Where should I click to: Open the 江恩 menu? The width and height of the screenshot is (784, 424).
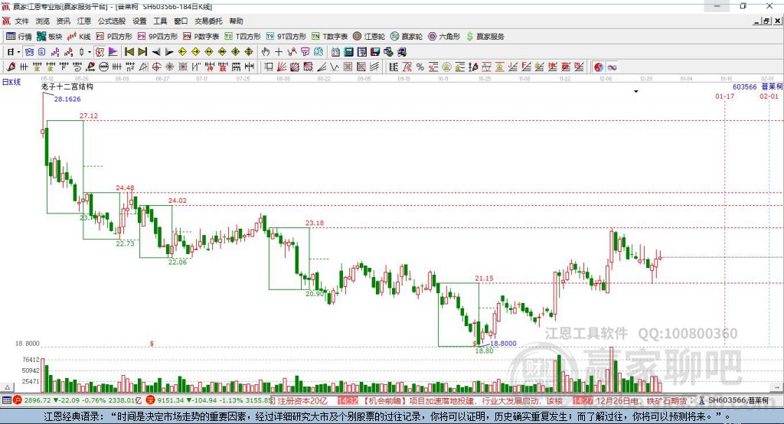coord(84,21)
